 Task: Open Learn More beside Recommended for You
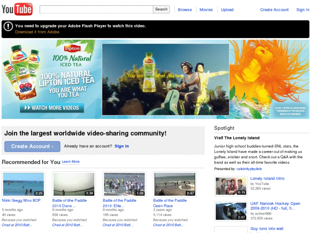71,162
